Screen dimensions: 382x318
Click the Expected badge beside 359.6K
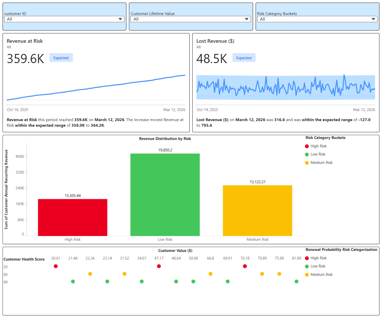click(61, 58)
